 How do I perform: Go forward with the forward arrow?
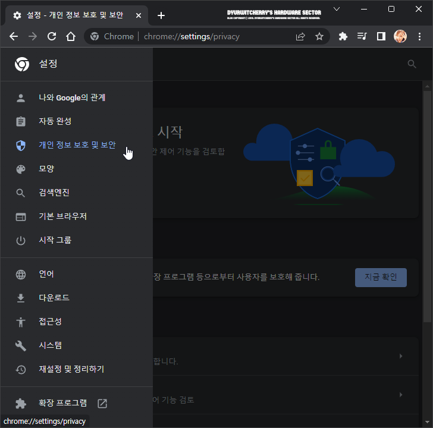[33, 36]
